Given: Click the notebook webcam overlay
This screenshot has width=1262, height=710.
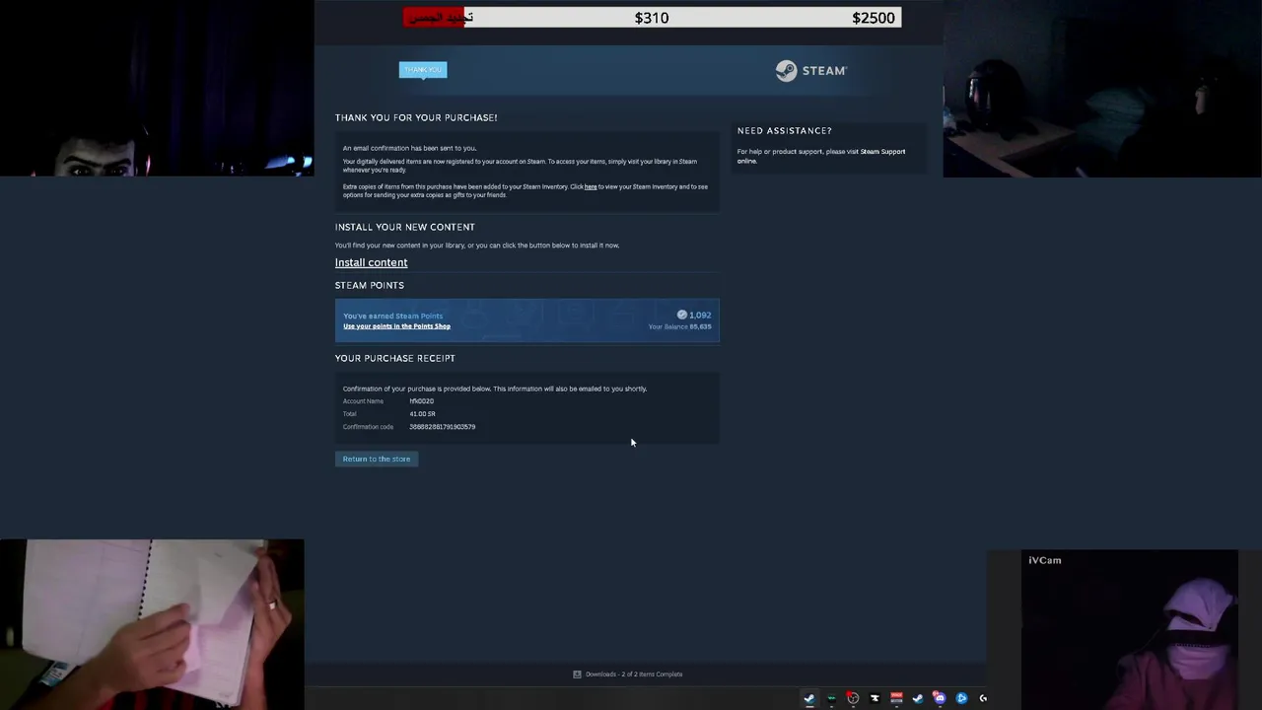Looking at the screenshot, I should tap(152, 623).
